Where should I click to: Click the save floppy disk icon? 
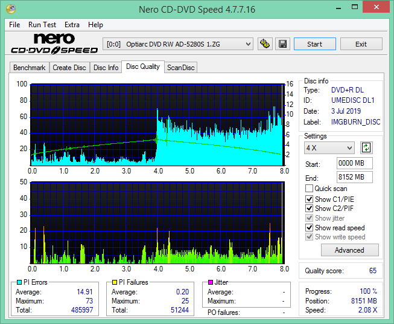coord(283,44)
